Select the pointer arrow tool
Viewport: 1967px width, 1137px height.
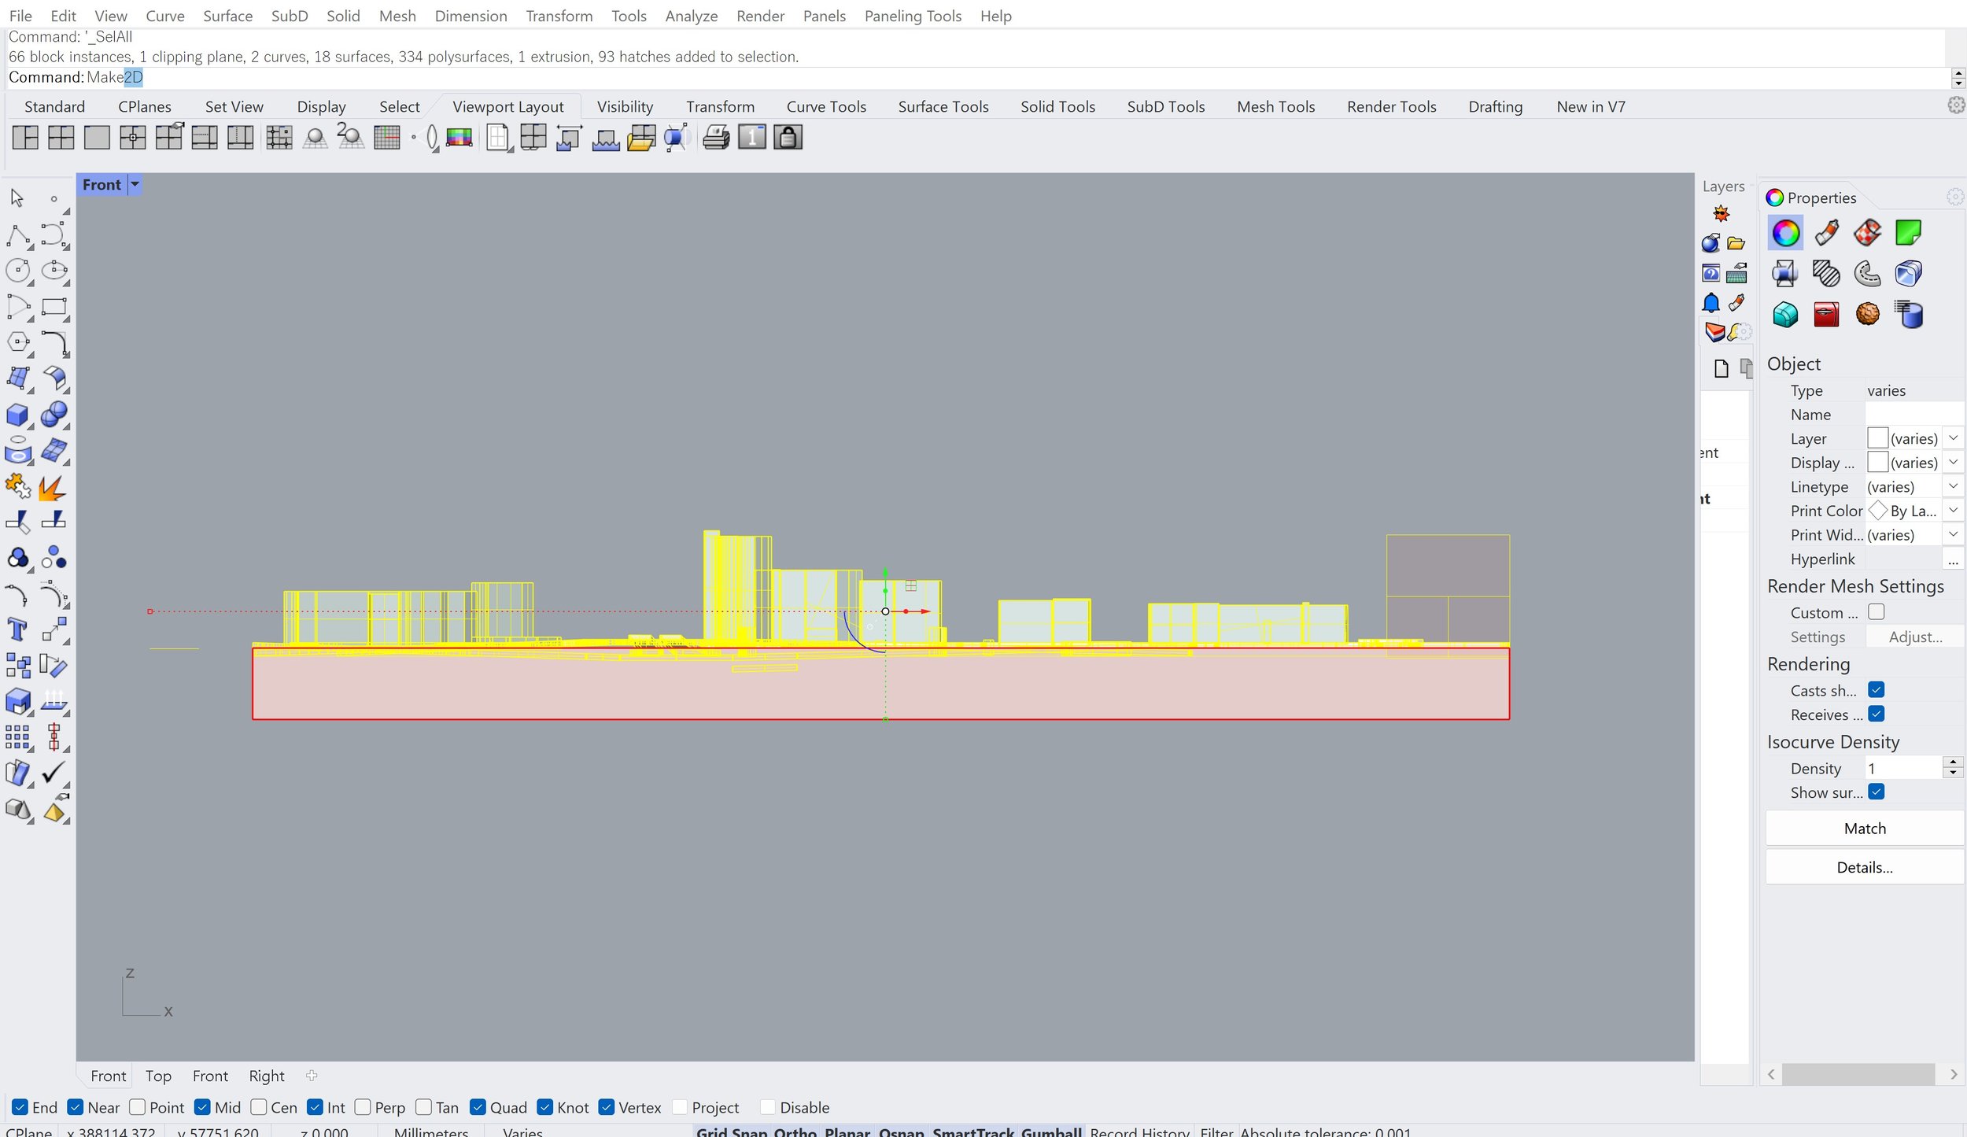(x=17, y=197)
